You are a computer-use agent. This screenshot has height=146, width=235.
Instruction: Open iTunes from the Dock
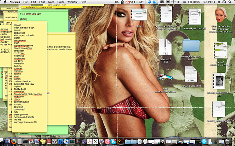click(x=66, y=141)
